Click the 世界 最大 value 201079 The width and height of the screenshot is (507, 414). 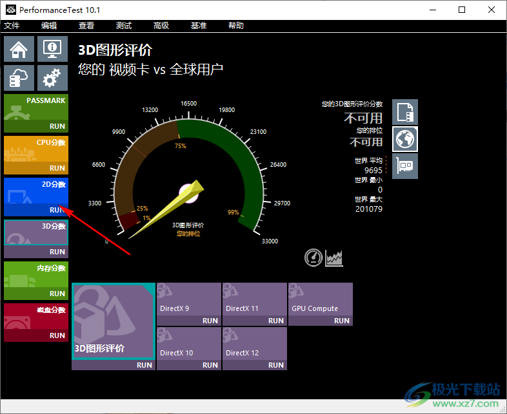[x=369, y=209]
